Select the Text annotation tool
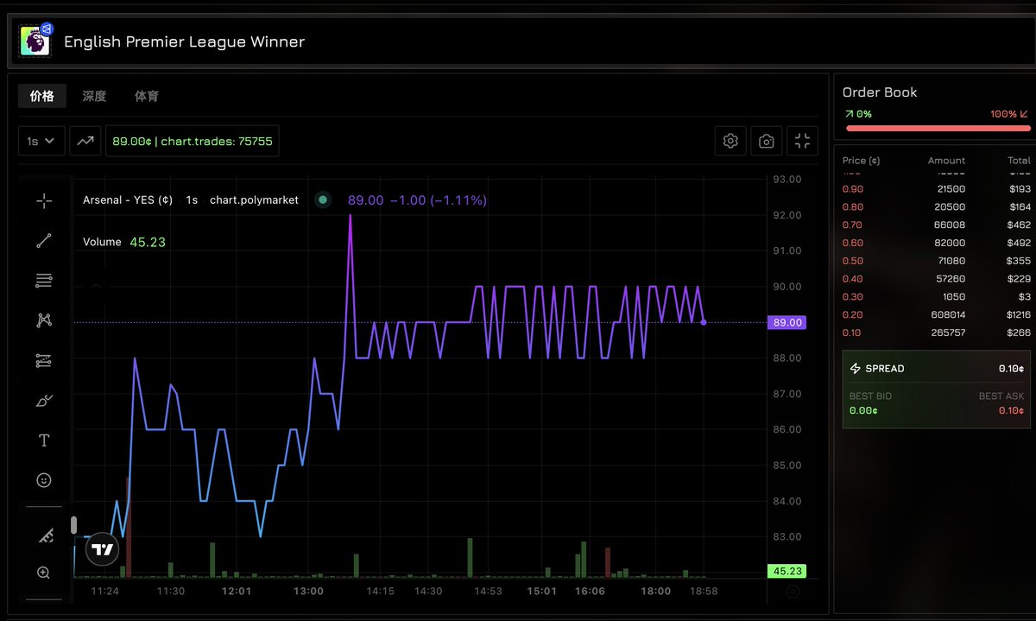Image resolution: width=1036 pixels, height=621 pixels. [x=44, y=440]
